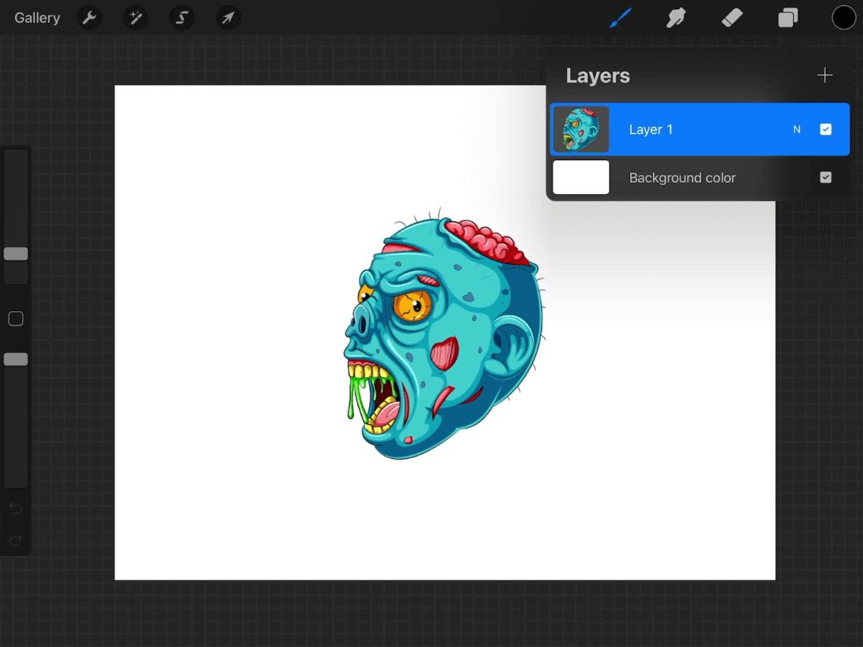
Task: Click the Background color label
Action: (x=682, y=177)
